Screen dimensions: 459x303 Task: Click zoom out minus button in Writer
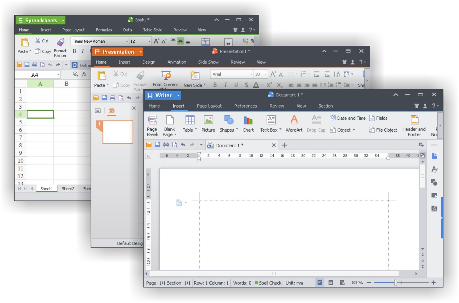coord(369,282)
